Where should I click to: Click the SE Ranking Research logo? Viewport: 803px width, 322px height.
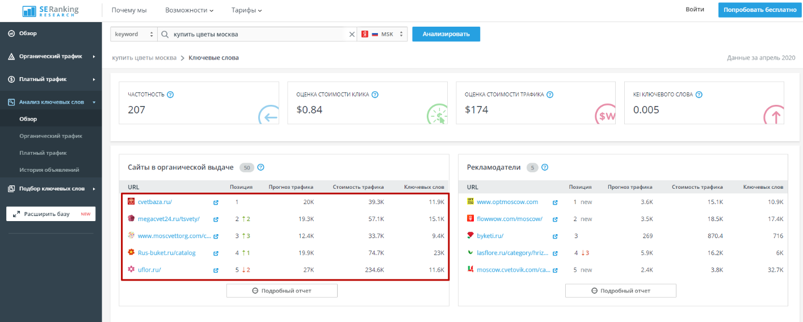(x=51, y=11)
